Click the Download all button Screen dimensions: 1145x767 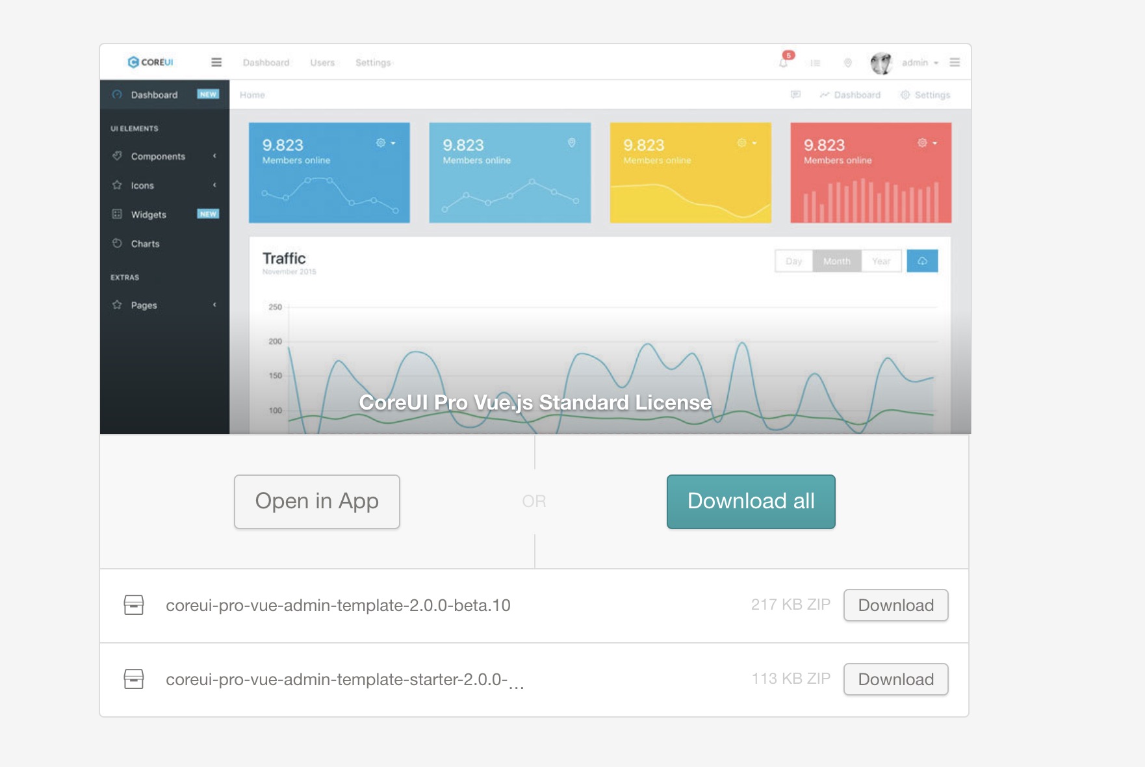click(x=750, y=501)
